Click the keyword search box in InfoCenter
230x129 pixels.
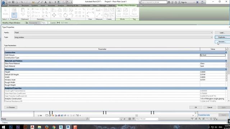point(154,2)
